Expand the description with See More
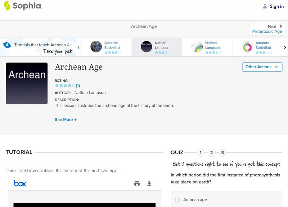 point(66,119)
